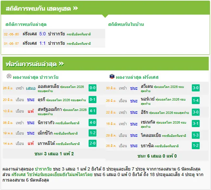
Task: Click the 0-0 score against ออสเตรเลีย
Action: pyautogui.click(x=93, y=88)
